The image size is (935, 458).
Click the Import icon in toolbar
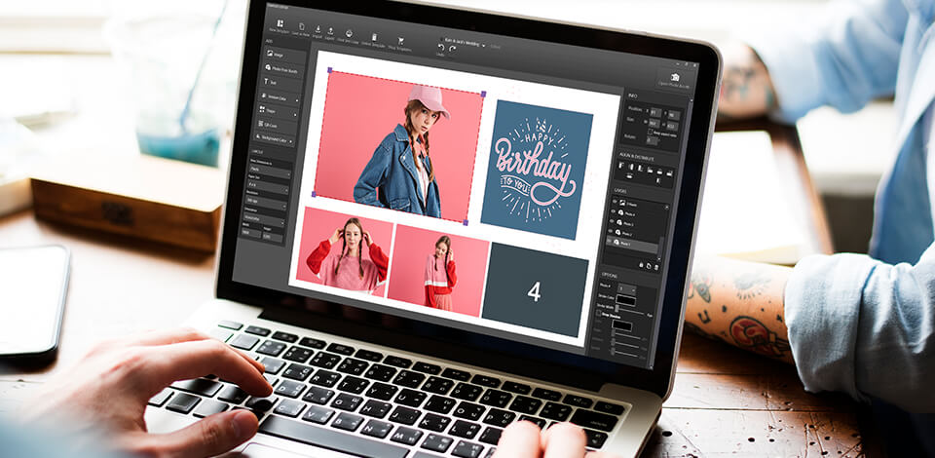tap(318, 29)
